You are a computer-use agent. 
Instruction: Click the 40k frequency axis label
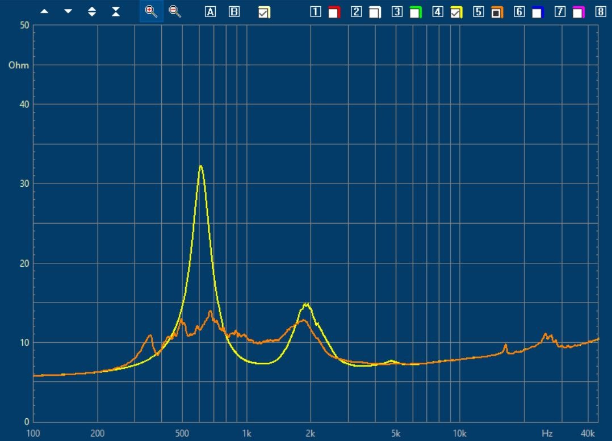click(588, 433)
